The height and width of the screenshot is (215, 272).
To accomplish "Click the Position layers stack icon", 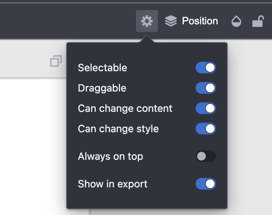I will 171,21.
